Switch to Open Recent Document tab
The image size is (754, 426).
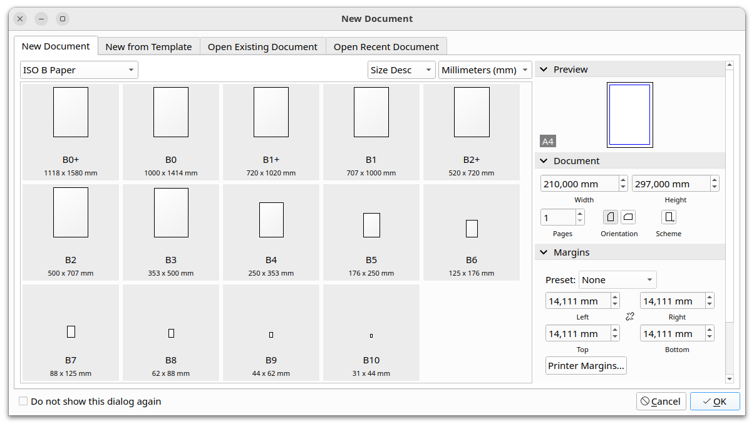pos(386,47)
